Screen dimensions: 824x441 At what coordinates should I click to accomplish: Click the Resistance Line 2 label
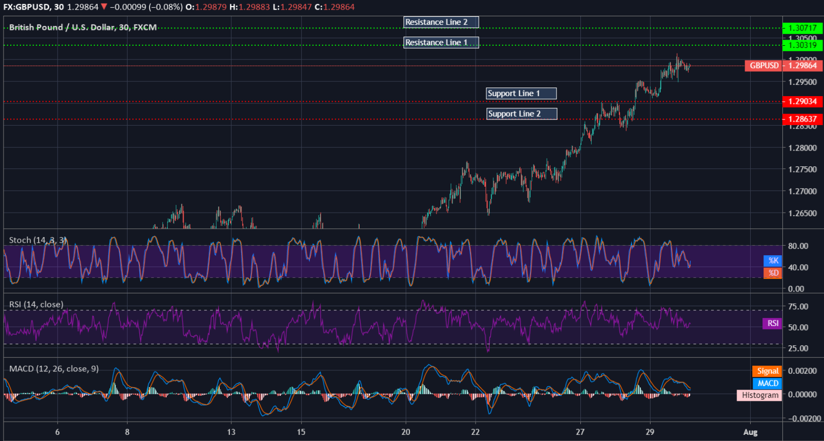pos(441,22)
